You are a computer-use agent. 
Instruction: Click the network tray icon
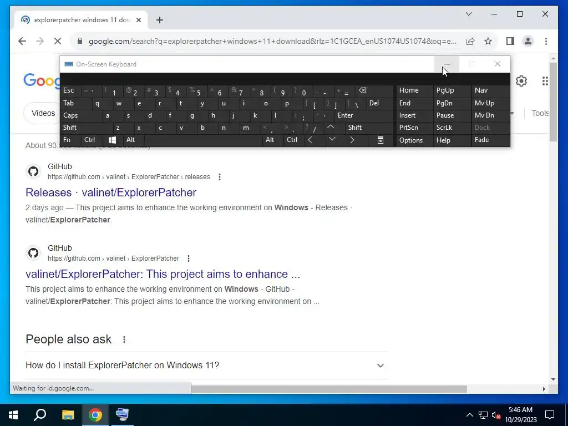(x=483, y=415)
